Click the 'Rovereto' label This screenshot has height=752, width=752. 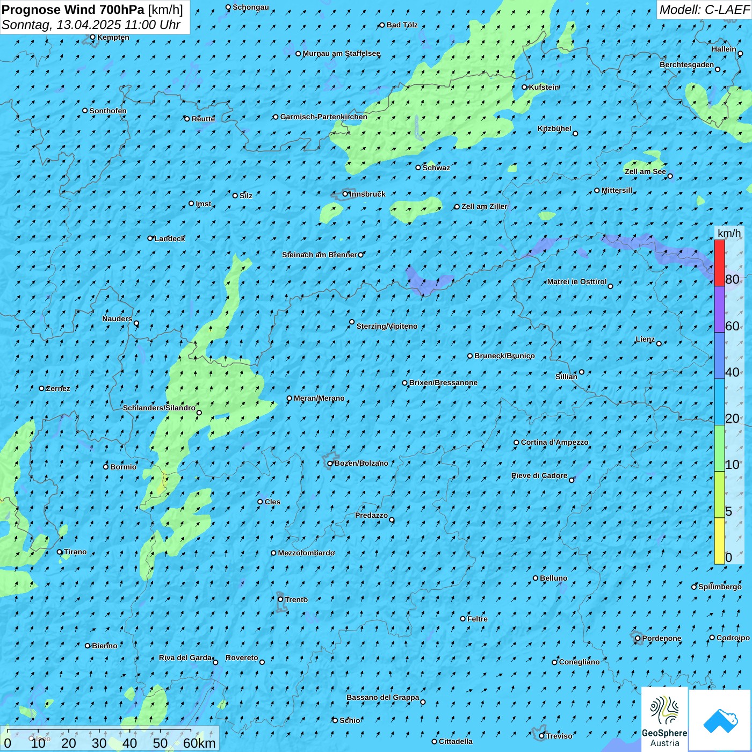[242, 657]
